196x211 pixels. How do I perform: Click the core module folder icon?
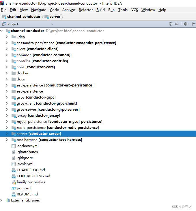click(14, 67)
